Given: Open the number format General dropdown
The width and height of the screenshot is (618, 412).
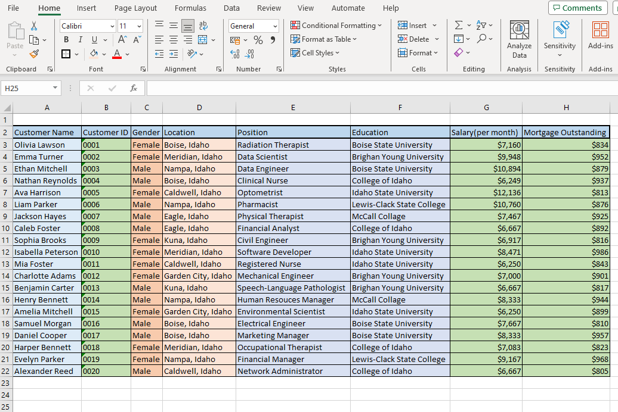Looking at the screenshot, I should click(275, 26).
